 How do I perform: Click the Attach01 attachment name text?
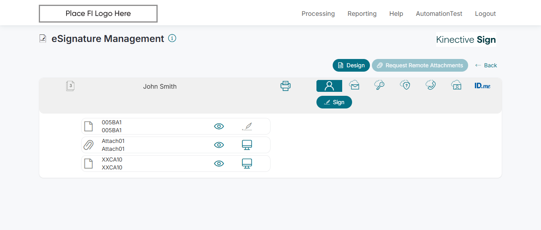click(113, 145)
